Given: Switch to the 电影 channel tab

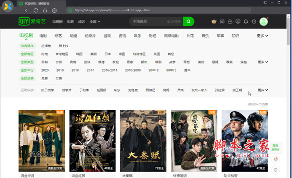Looking at the screenshot, I should point(43,36).
